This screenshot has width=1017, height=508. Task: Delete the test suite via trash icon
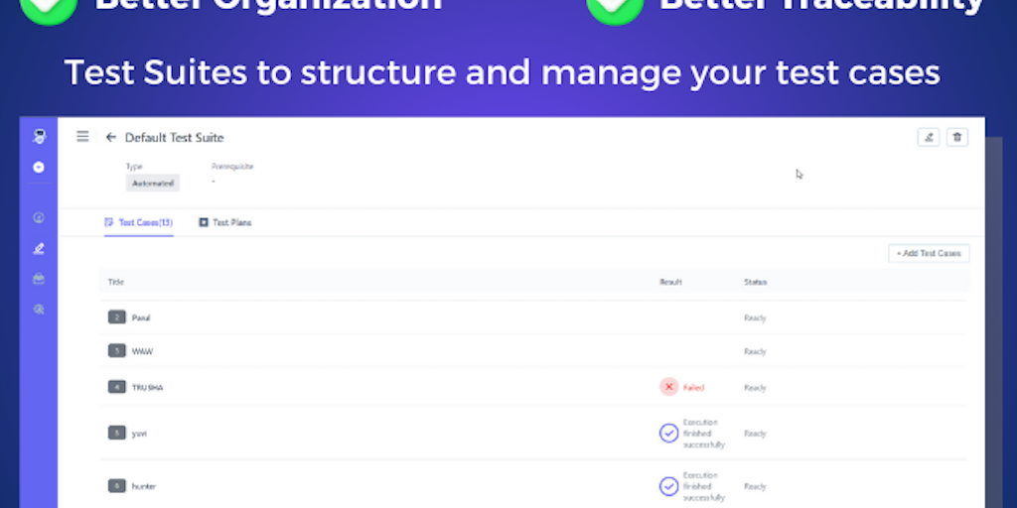click(956, 137)
